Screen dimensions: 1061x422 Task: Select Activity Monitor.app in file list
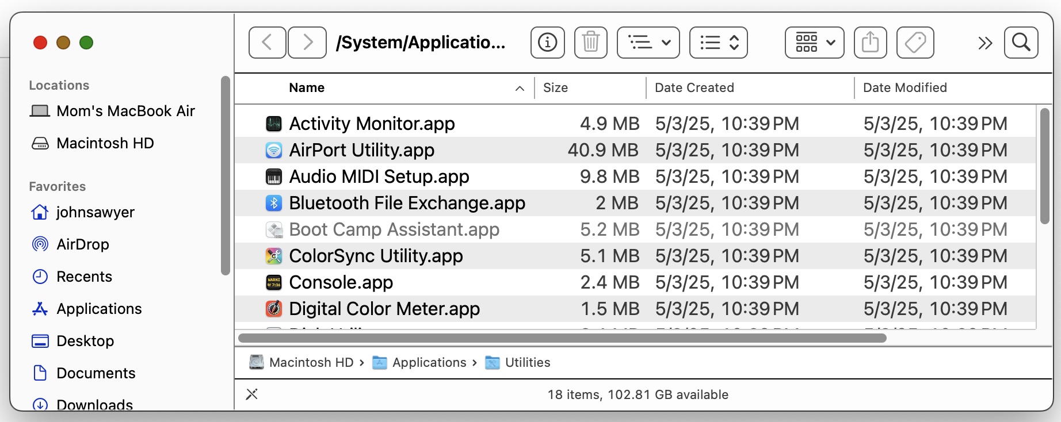click(372, 124)
